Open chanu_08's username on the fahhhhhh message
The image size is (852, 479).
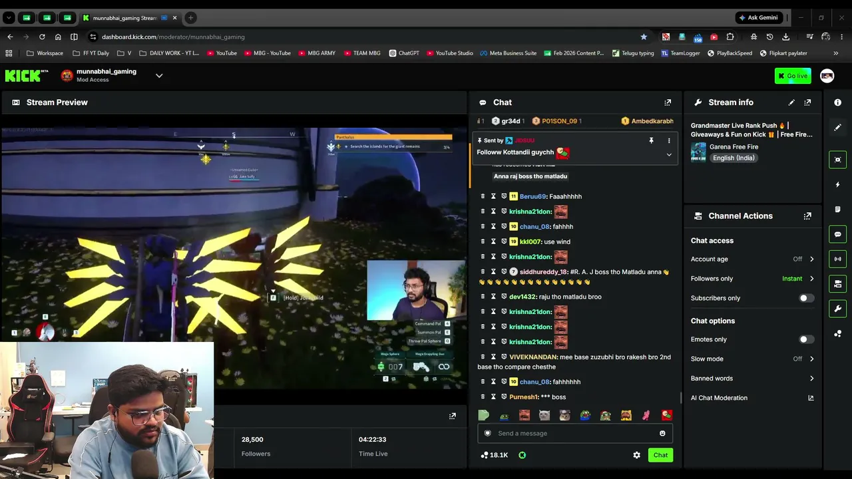pos(534,382)
